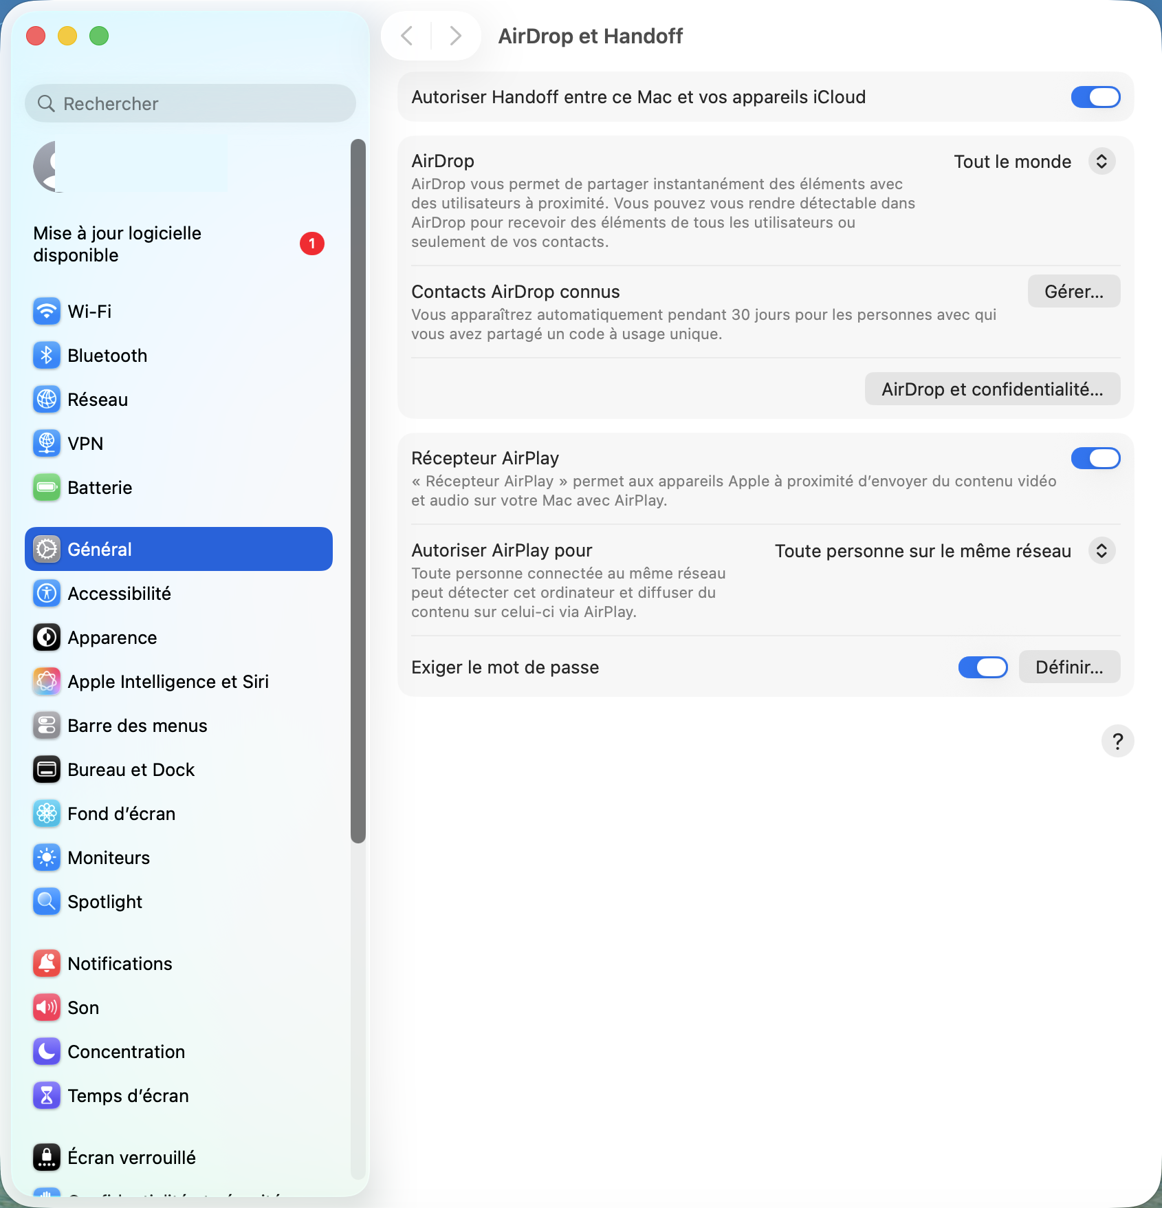Disable the Récepteur AirPlay switch
Image resolution: width=1162 pixels, height=1208 pixels.
[x=1096, y=458]
